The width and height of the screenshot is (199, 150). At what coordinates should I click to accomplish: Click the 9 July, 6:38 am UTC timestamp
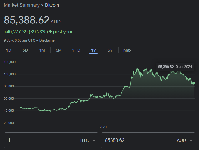[x=19, y=40]
